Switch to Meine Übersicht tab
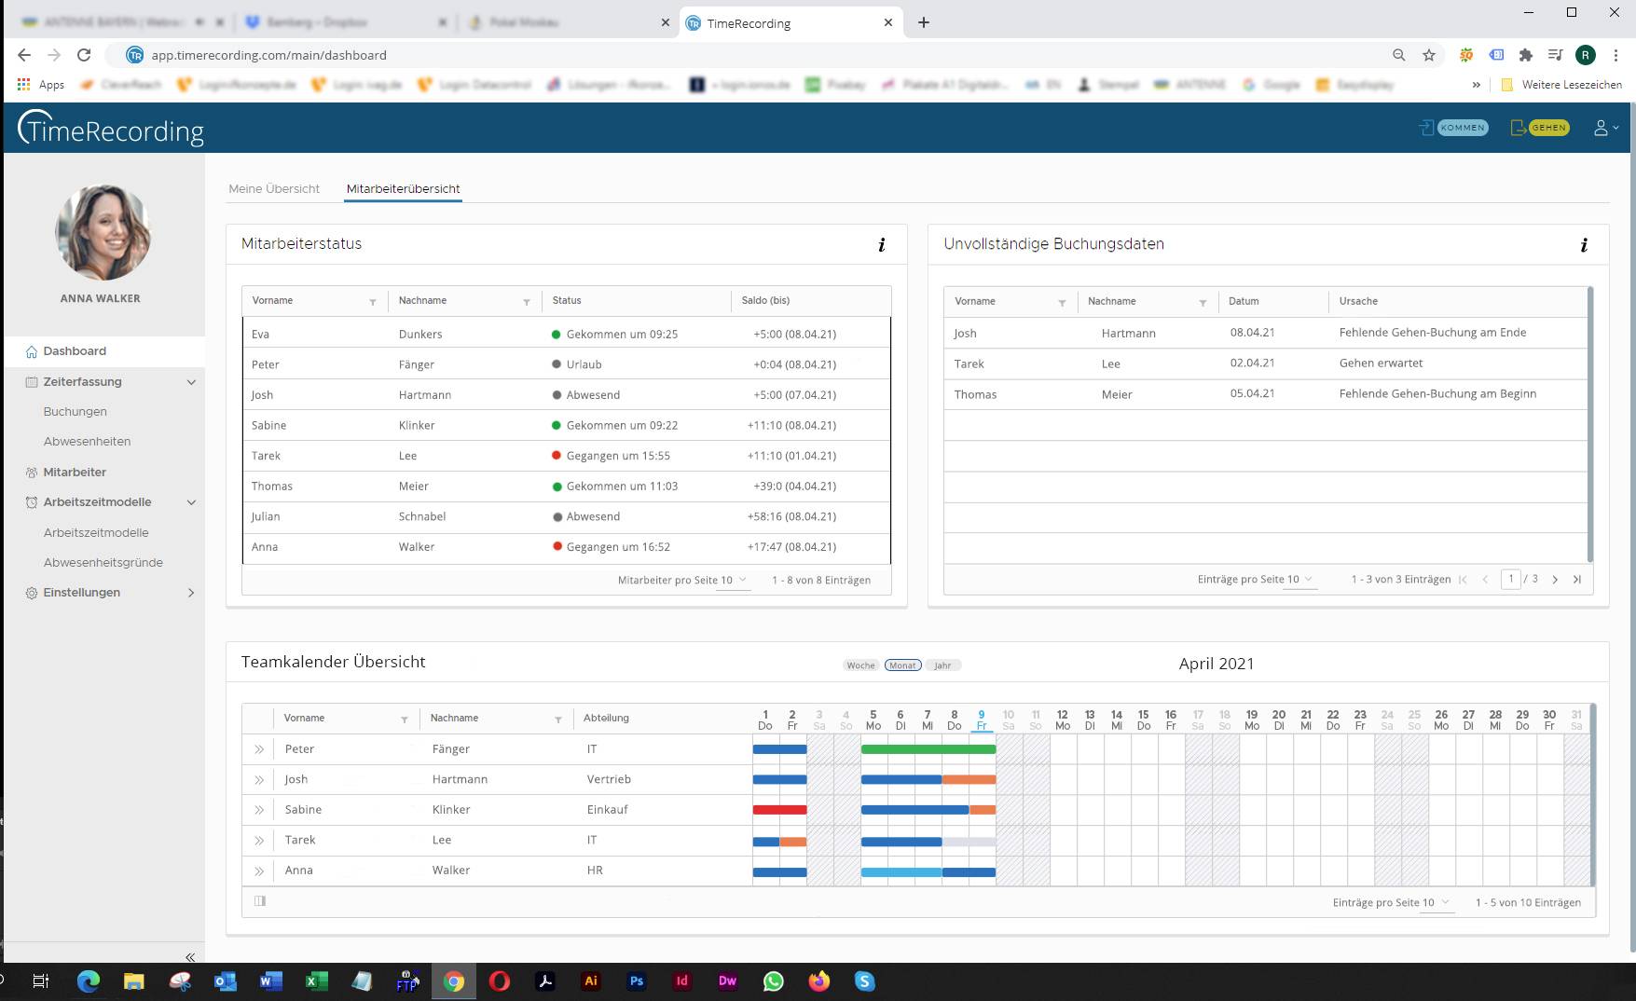 click(274, 188)
